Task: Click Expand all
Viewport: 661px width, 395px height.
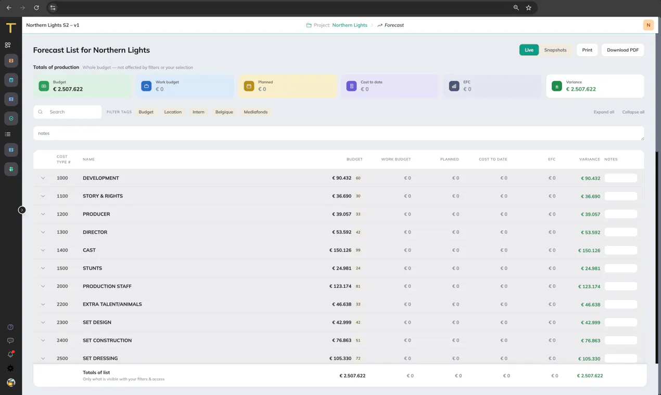Action: (604, 112)
